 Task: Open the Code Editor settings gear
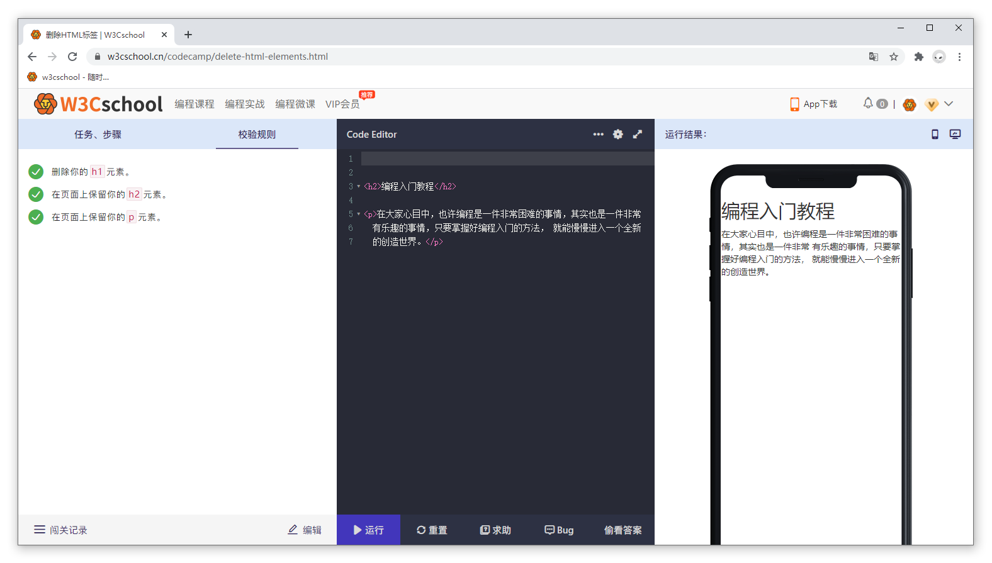tap(618, 134)
